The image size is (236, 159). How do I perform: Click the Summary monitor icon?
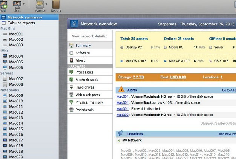pyautogui.click(x=72, y=45)
